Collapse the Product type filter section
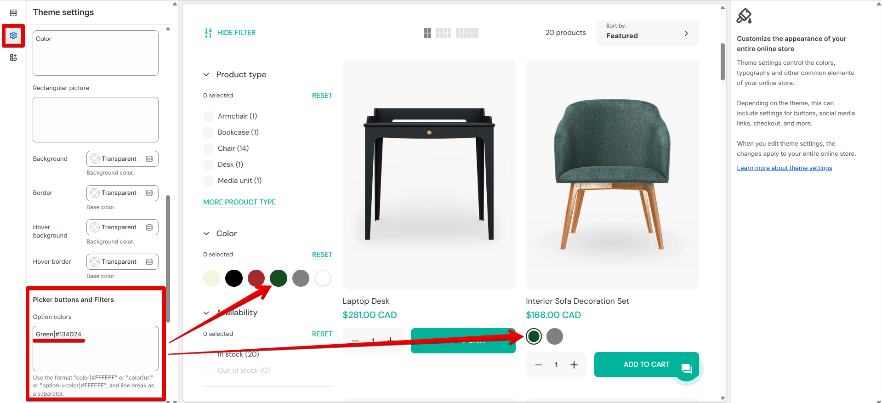 pos(206,74)
